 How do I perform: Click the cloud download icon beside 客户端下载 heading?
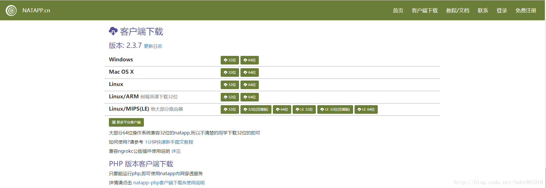point(113,31)
